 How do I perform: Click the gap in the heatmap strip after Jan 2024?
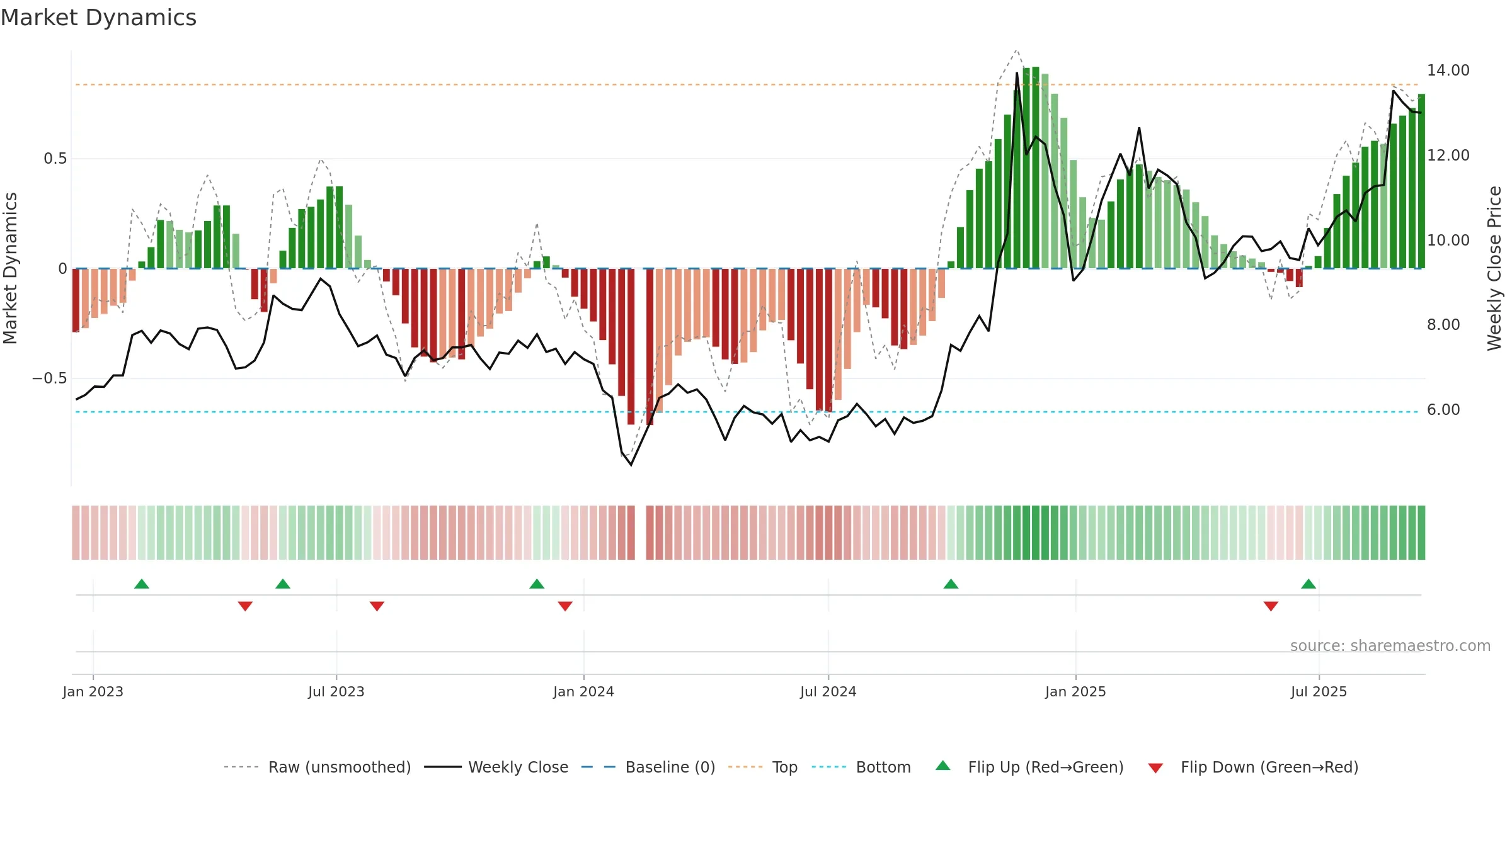tap(641, 533)
